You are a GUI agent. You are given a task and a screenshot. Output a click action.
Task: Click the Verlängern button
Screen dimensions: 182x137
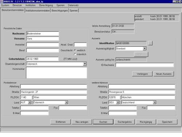(142, 74)
